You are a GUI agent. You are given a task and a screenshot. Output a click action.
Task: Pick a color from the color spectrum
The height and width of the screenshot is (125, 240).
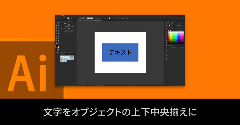(x=176, y=38)
